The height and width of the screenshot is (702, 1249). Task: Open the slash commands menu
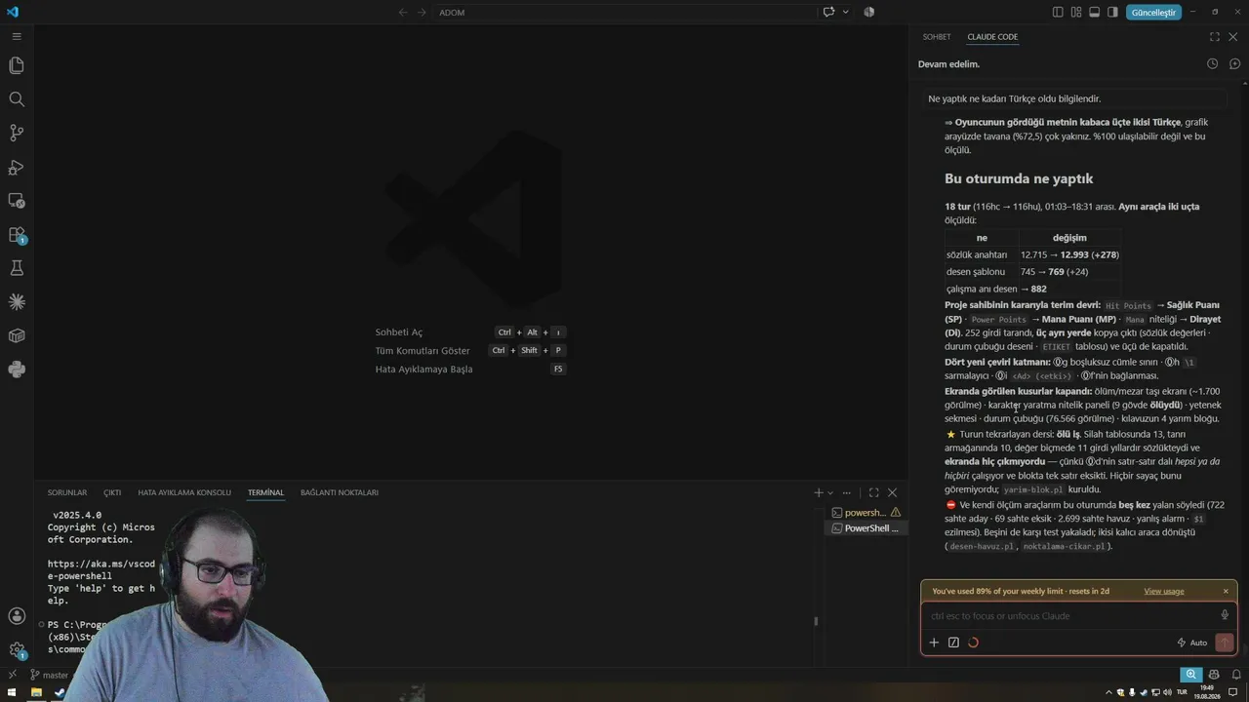953,643
